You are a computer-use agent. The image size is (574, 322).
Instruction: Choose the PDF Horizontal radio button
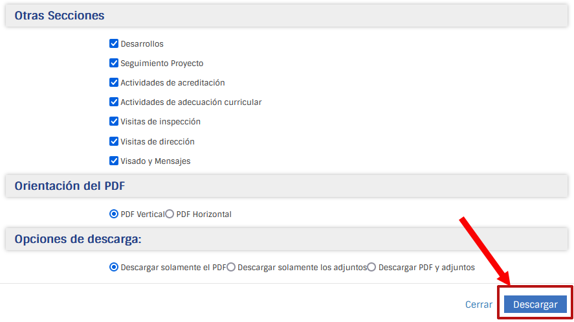[170, 214]
